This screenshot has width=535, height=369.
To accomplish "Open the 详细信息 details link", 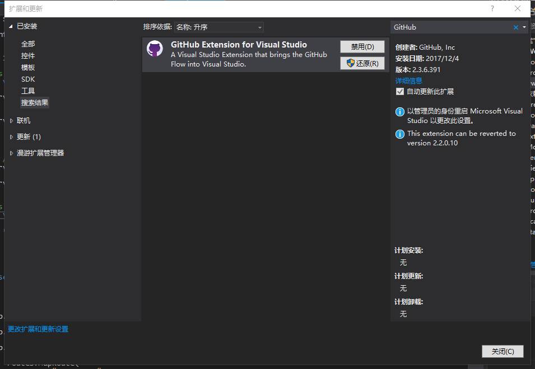I will (x=409, y=81).
